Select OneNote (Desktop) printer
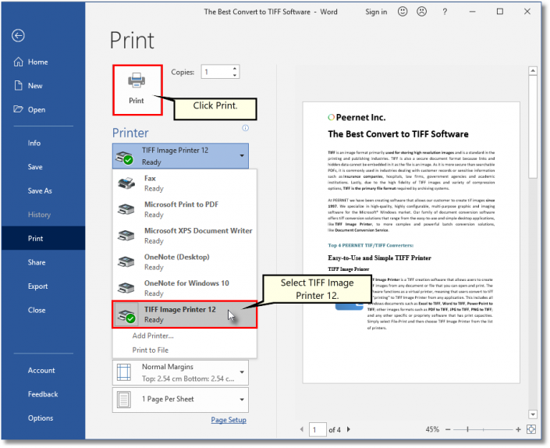Screen dimensions: 550x448 click(x=184, y=261)
